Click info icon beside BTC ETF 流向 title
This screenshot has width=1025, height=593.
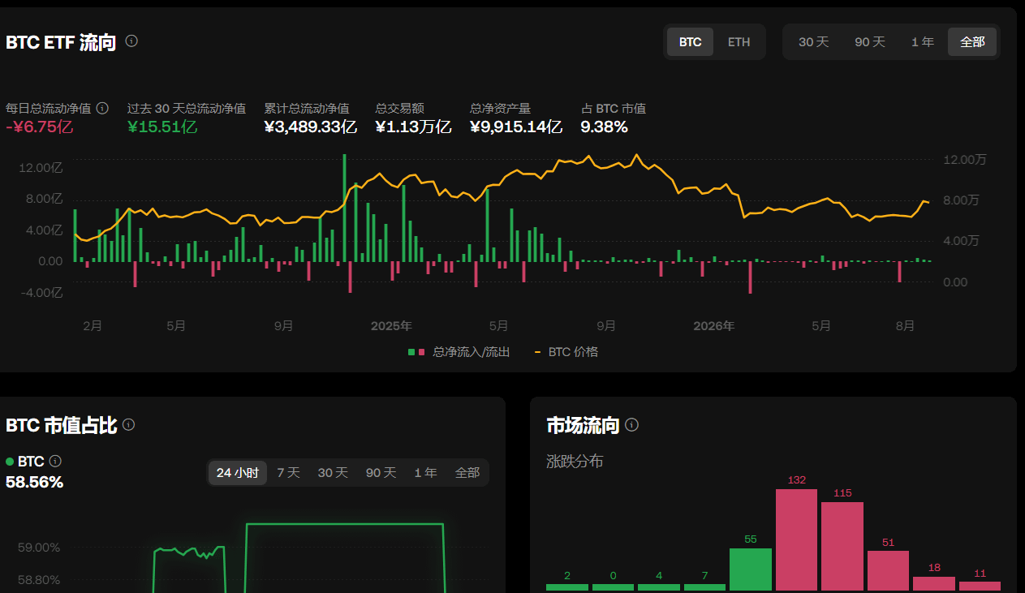pyautogui.click(x=131, y=41)
